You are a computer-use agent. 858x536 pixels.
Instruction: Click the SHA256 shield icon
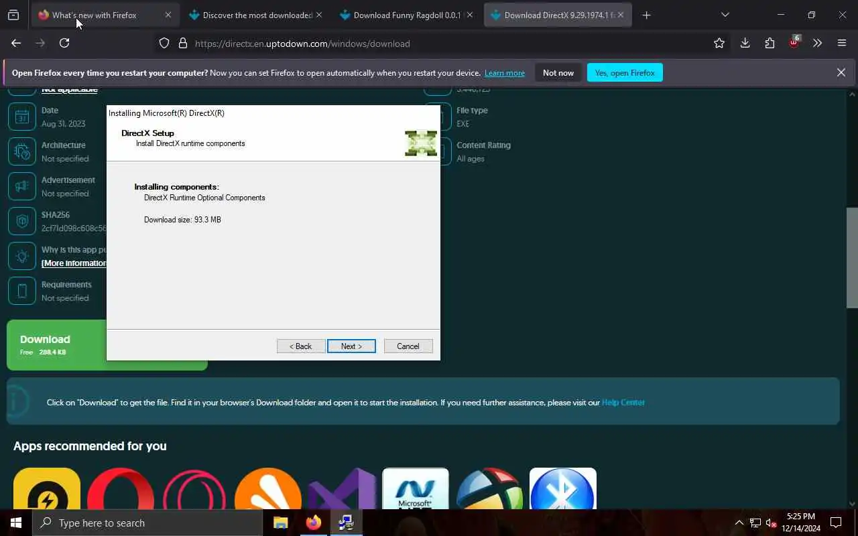coord(22,222)
